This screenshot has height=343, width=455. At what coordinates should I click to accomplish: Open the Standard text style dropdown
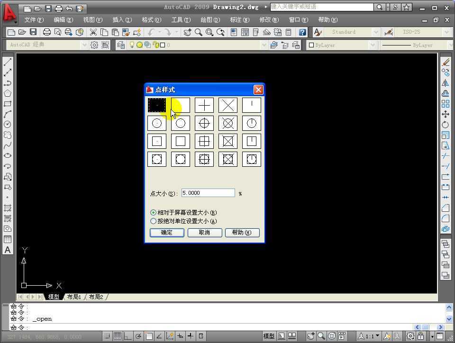coord(376,32)
